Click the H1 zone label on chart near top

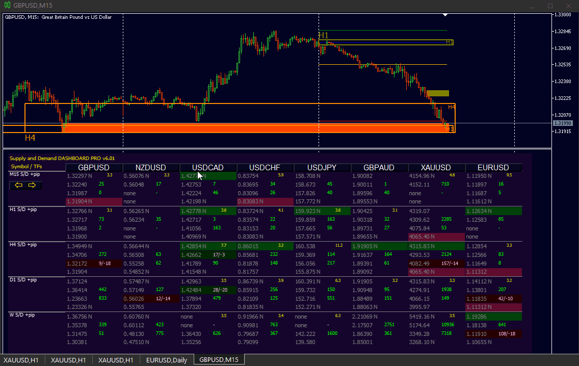click(x=324, y=36)
